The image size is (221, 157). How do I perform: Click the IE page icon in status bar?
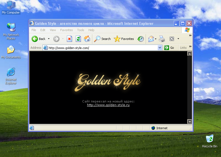[32, 128]
